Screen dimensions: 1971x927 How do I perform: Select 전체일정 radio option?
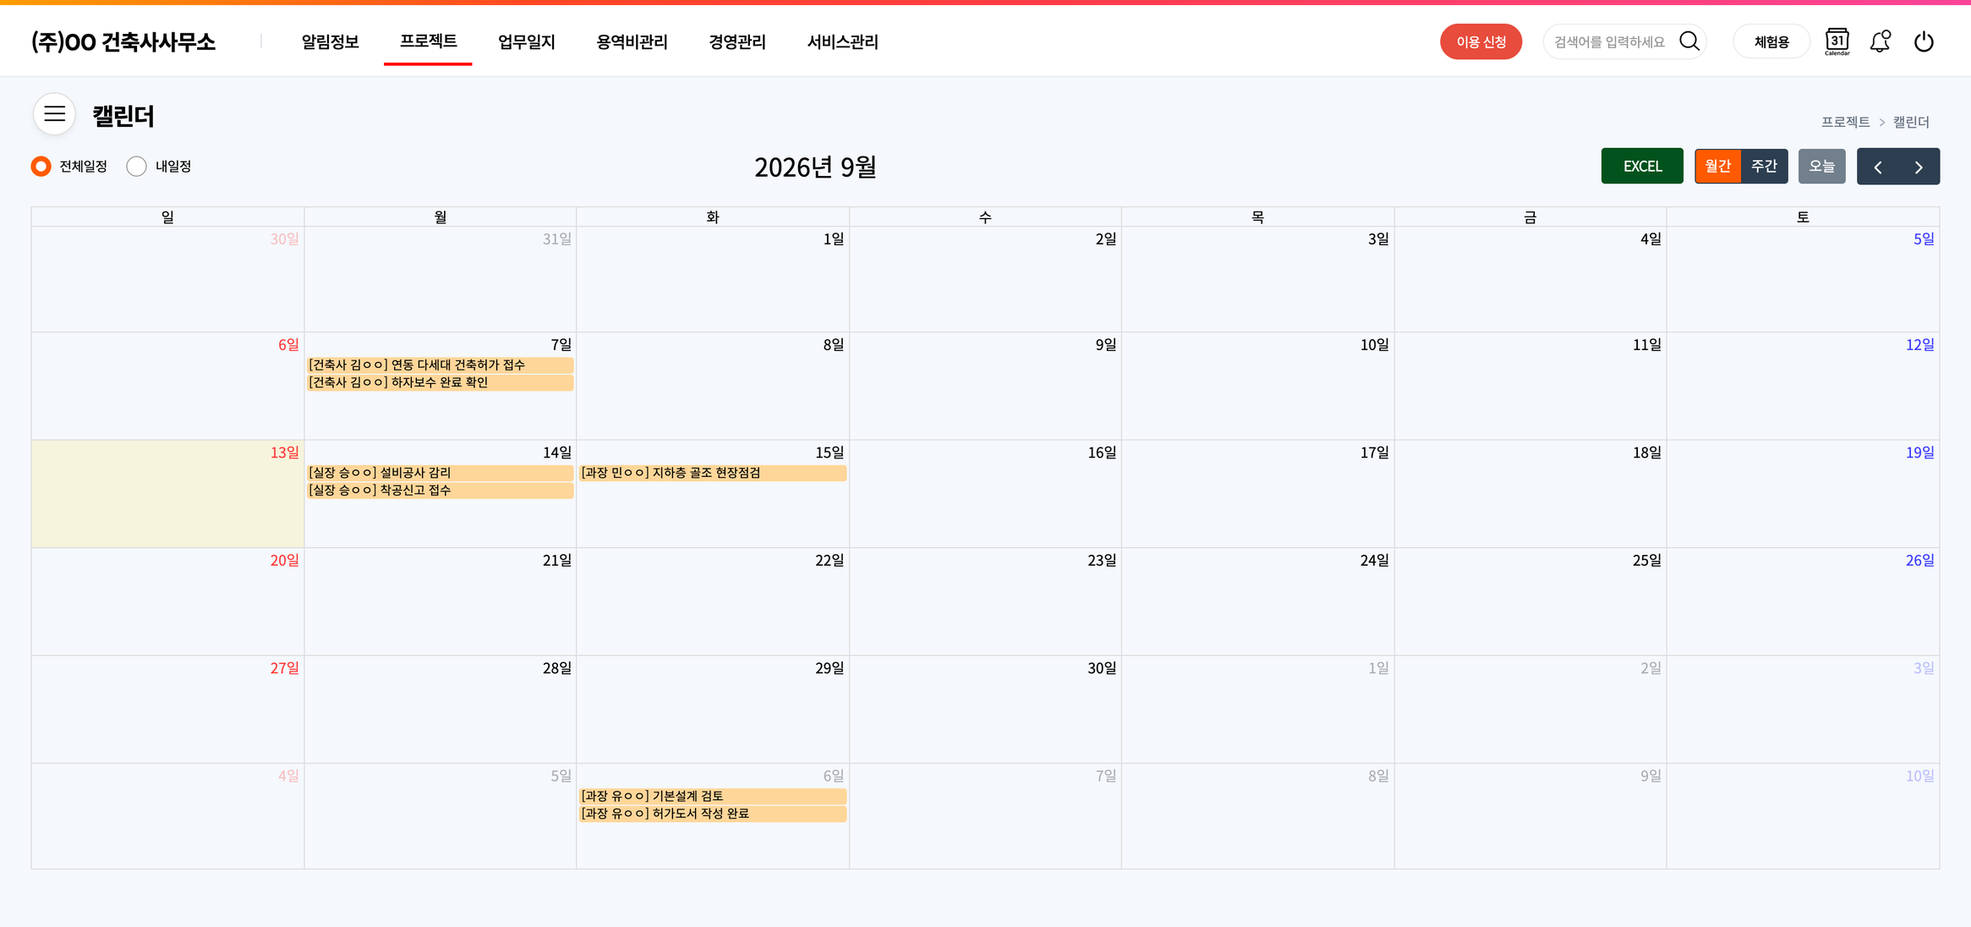(41, 167)
